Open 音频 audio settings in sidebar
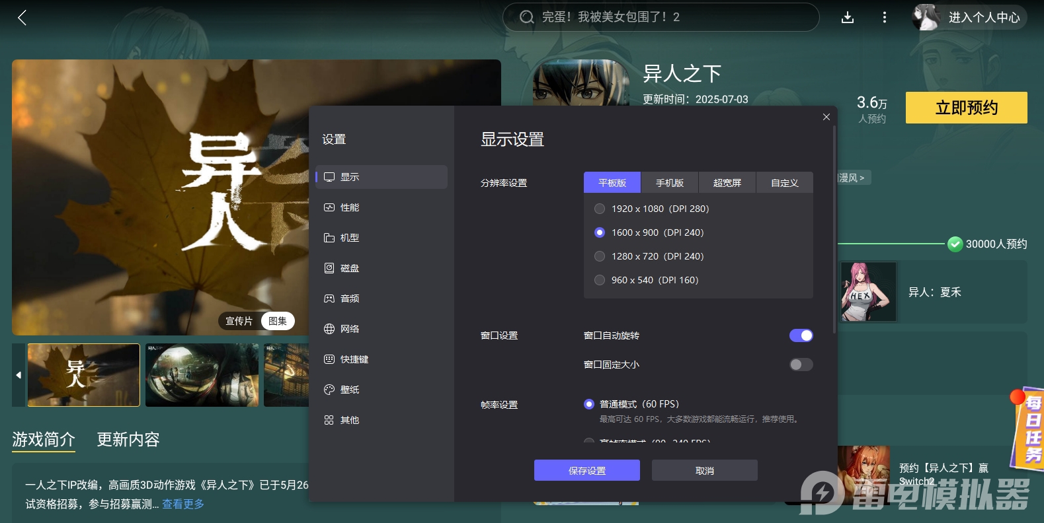This screenshot has height=523, width=1044. point(381,298)
